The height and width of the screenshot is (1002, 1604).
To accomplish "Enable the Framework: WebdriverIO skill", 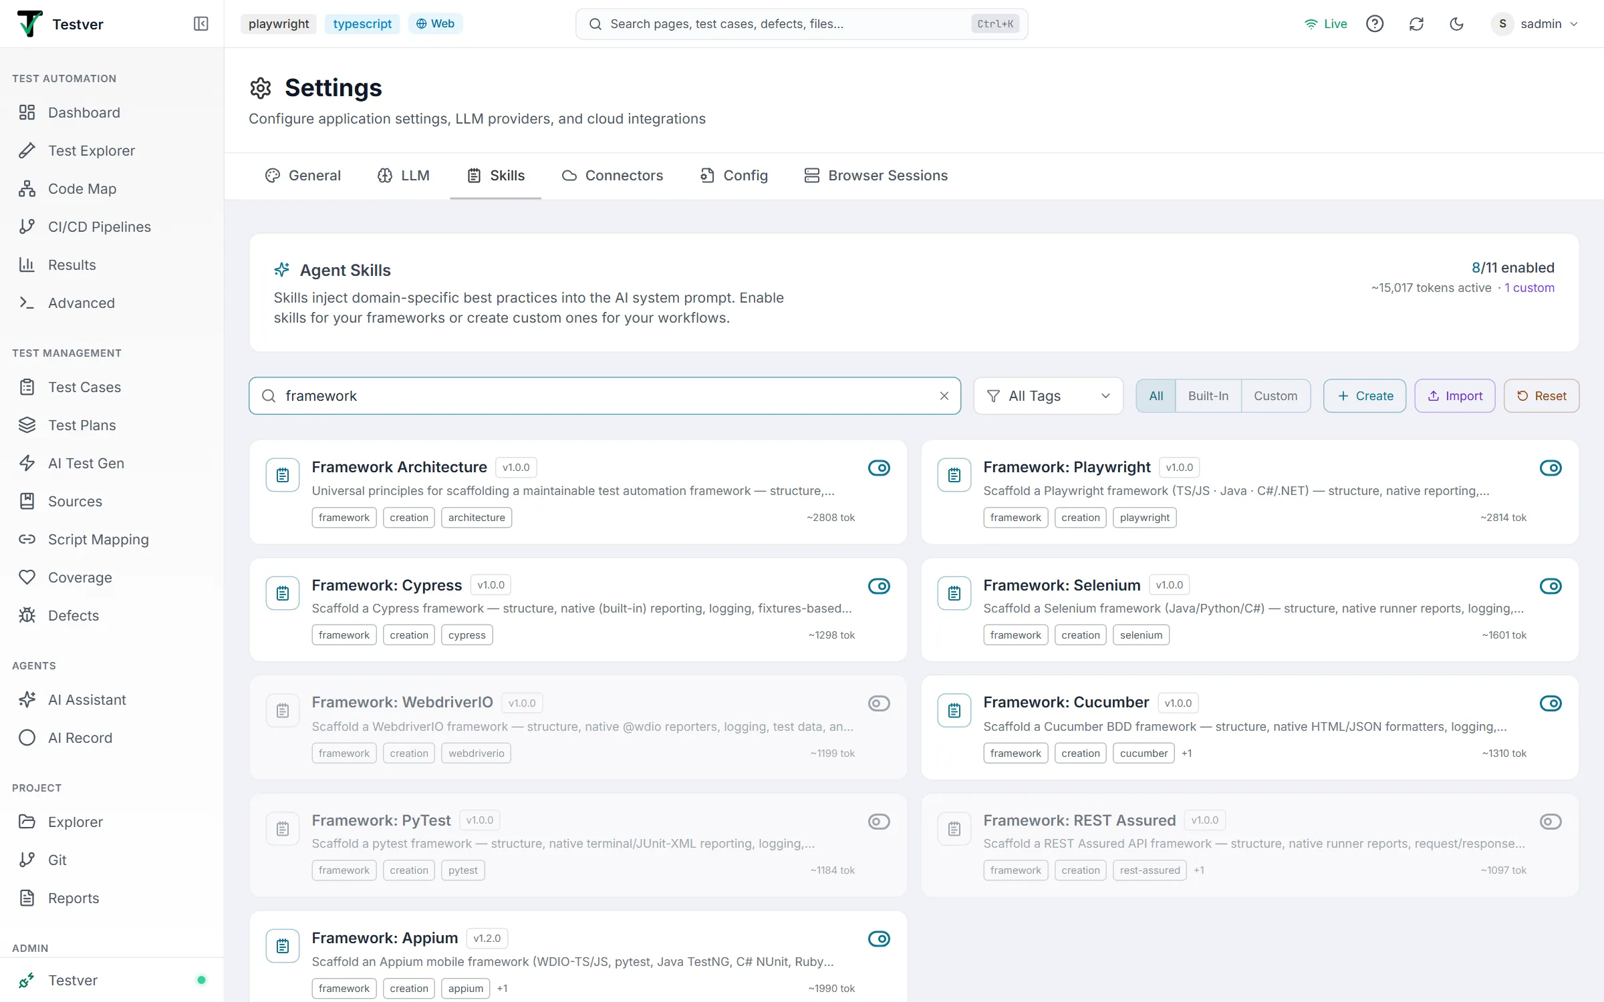I will point(879,703).
